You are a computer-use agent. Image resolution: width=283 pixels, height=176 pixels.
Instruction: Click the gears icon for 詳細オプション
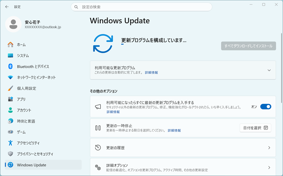[x=98, y=168]
